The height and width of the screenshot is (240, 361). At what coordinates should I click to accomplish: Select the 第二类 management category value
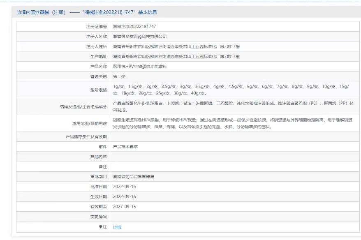pyautogui.click(x=119, y=76)
